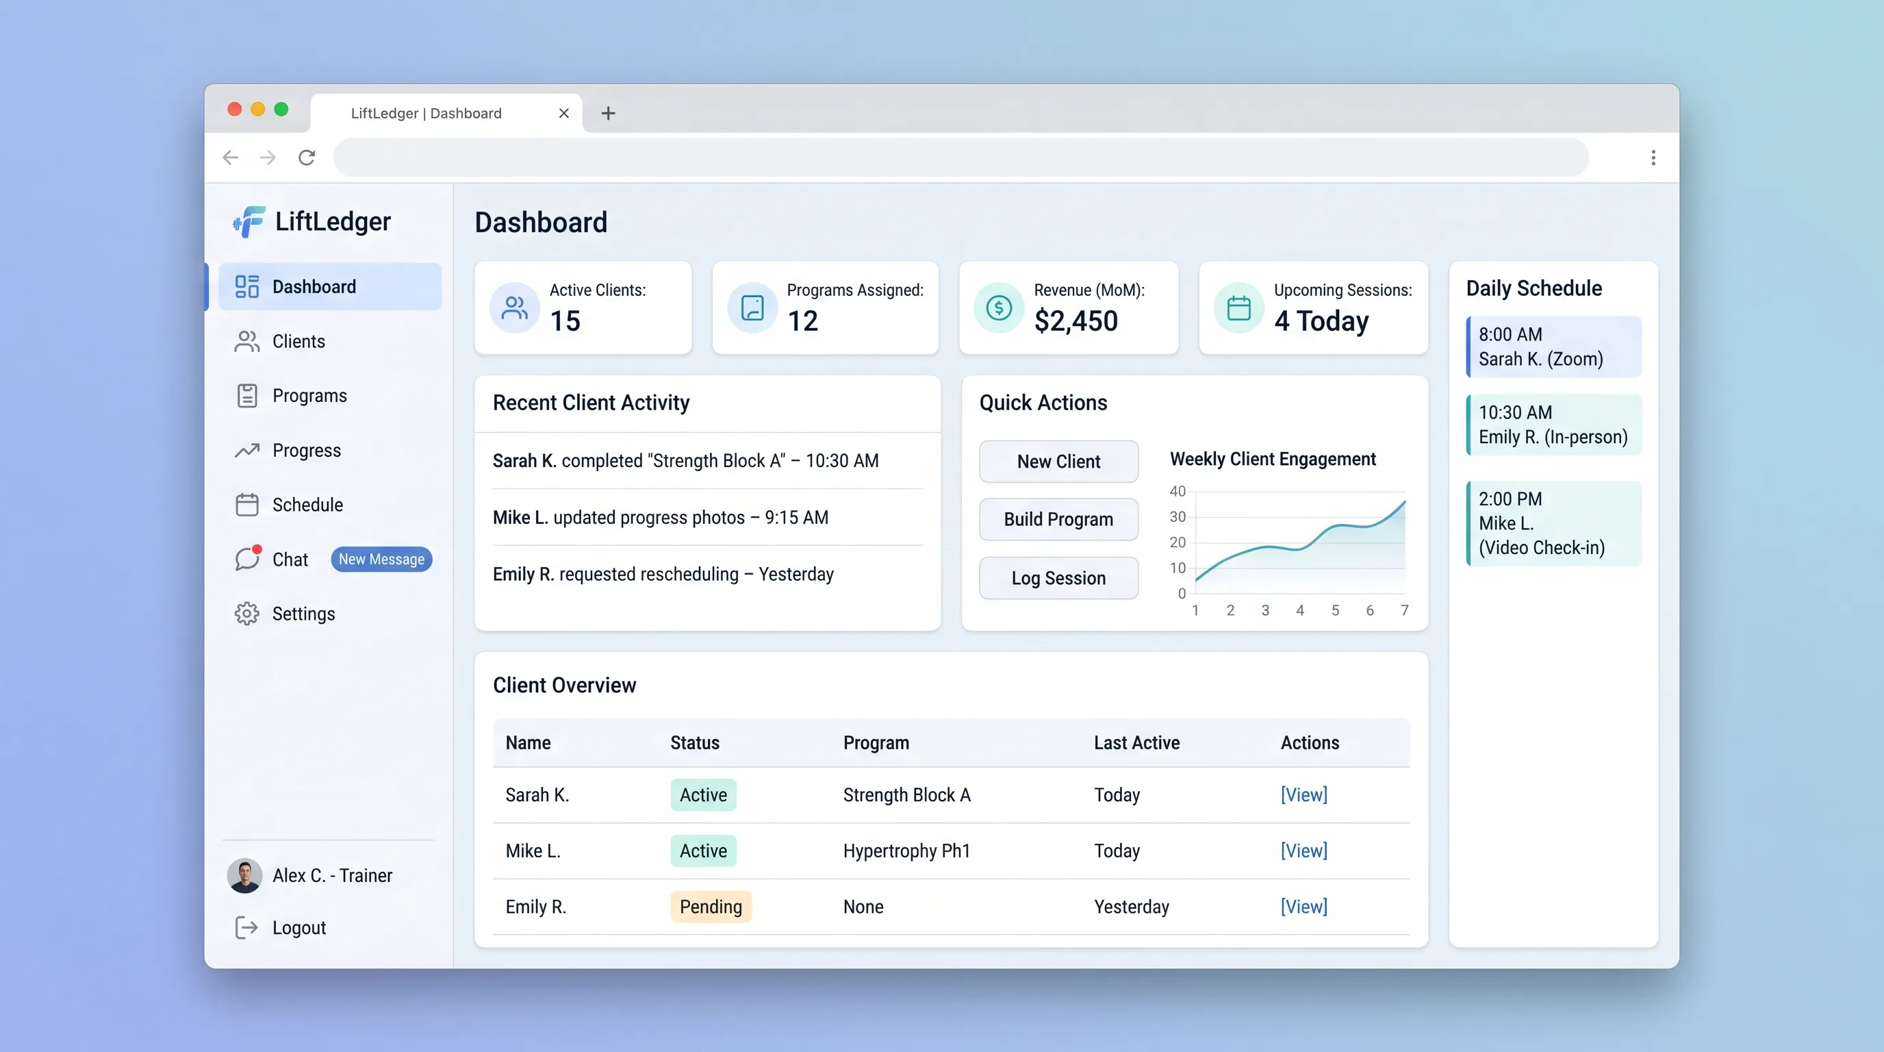The image size is (1884, 1052).
Task: Click [View] for Sarah K.
Action: pos(1303,794)
